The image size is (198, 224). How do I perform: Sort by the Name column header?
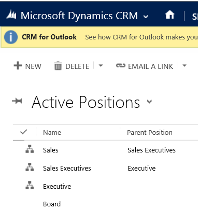pyautogui.click(x=52, y=133)
